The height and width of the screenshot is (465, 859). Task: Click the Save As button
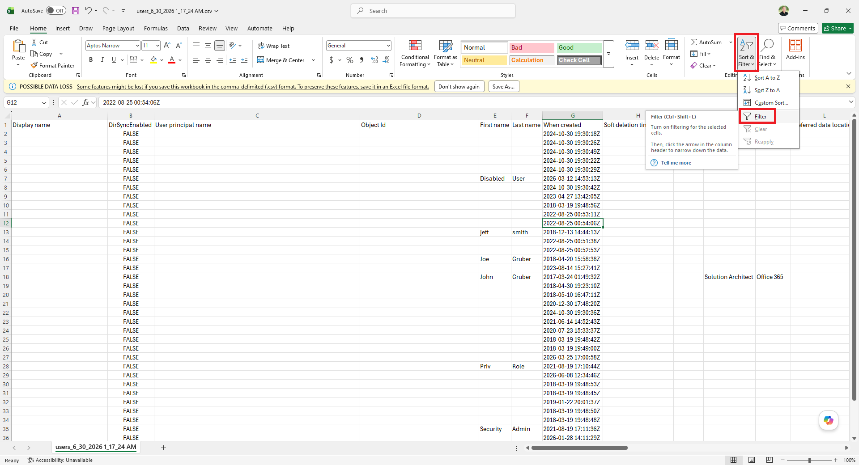click(x=503, y=87)
